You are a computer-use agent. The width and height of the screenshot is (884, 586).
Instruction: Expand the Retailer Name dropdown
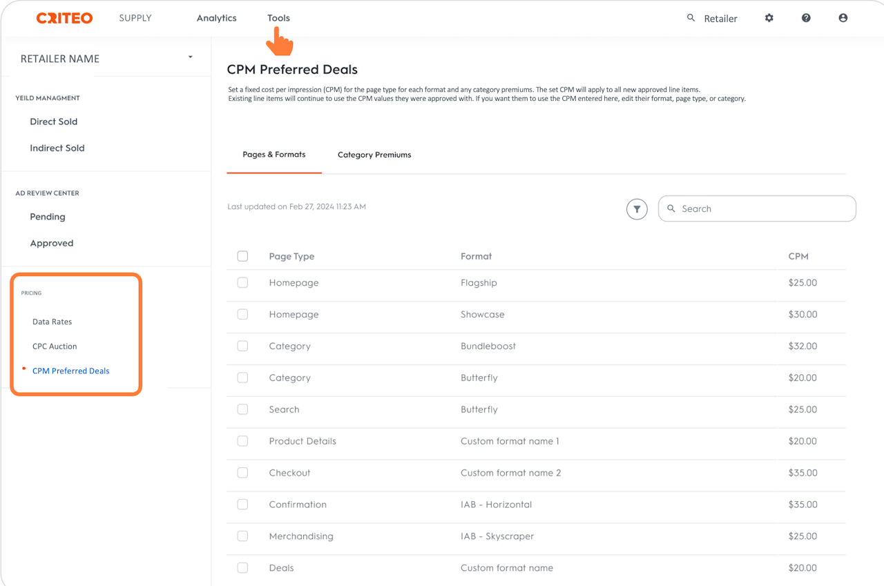(x=191, y=57)
